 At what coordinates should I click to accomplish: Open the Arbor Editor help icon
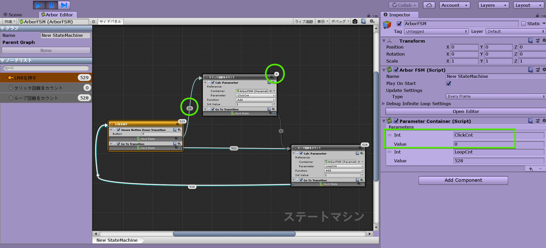pos(363,22)
